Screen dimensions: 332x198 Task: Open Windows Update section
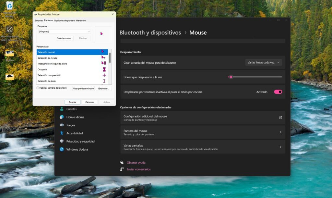click(x=77, y=149)
